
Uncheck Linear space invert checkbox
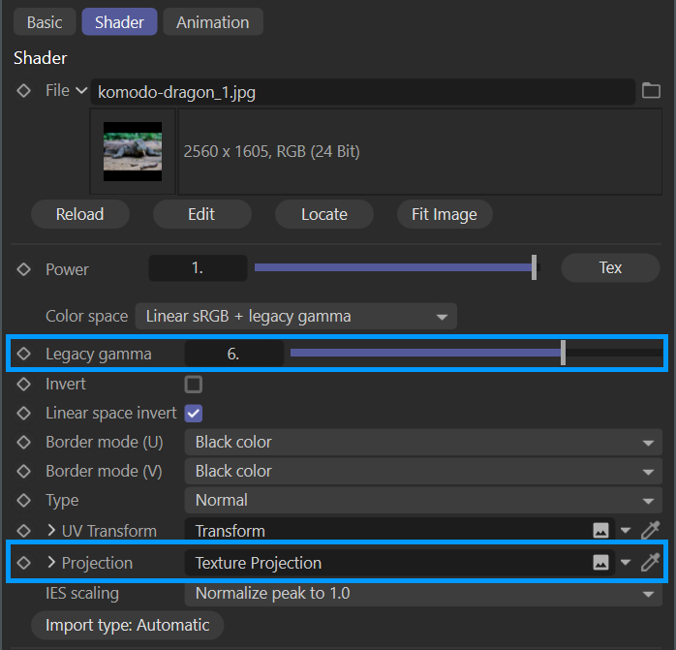[194, 413]
